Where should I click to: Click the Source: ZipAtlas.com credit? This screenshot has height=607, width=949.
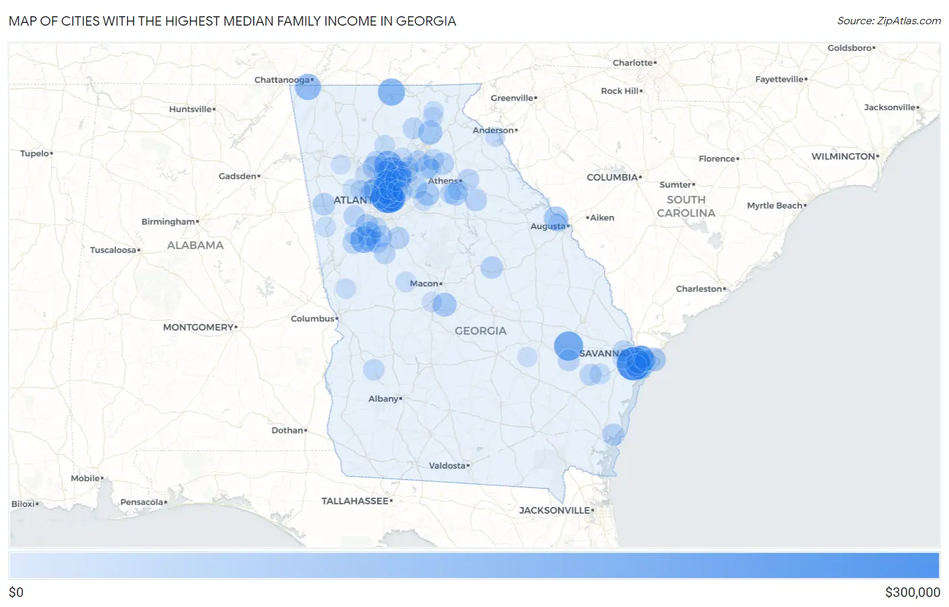pos(889,21)
